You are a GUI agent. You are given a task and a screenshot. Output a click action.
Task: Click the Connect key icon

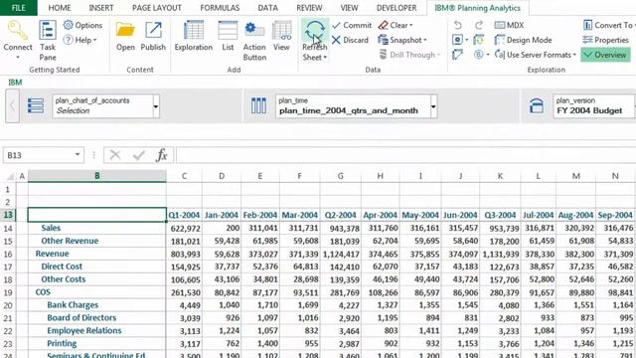[x=18, y=31]
